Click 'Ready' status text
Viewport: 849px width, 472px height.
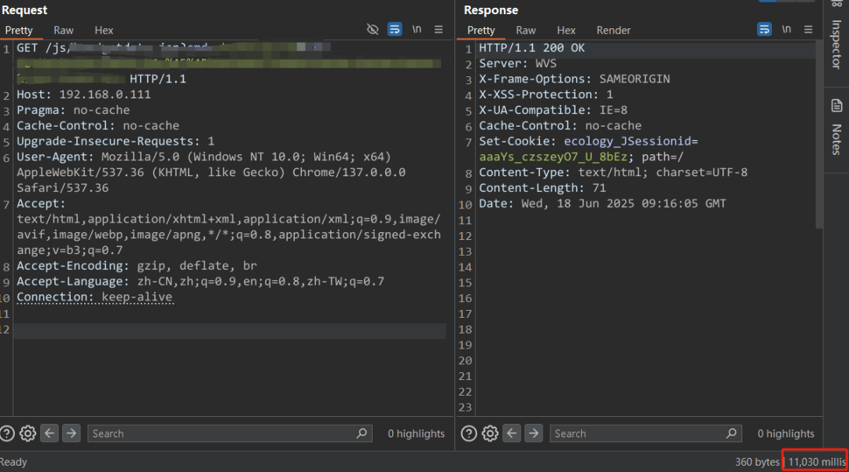tap(13, 463)
